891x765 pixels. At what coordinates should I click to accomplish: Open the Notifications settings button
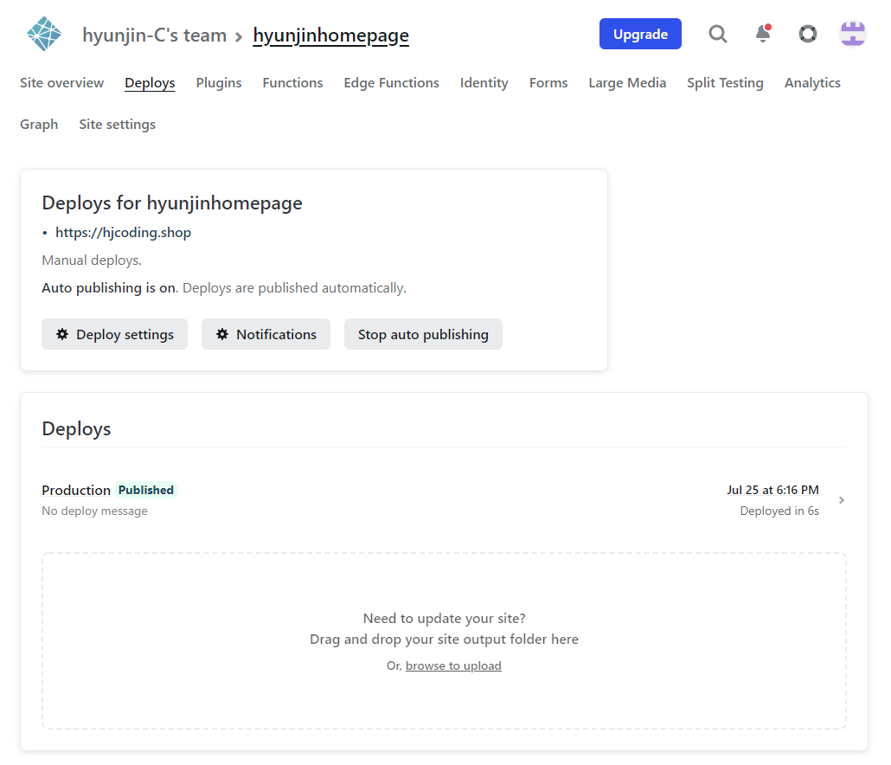point(266,334)
